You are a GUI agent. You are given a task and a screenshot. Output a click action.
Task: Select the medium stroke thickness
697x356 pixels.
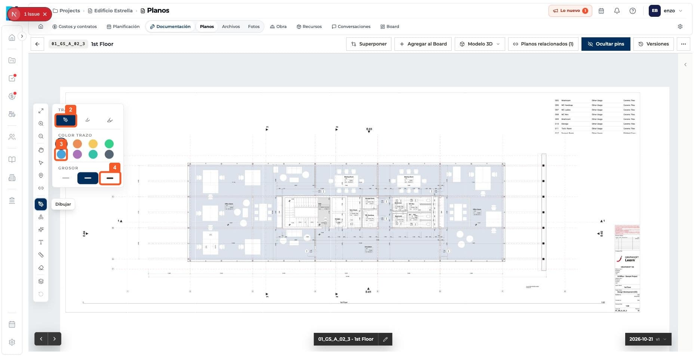(88, 178)
